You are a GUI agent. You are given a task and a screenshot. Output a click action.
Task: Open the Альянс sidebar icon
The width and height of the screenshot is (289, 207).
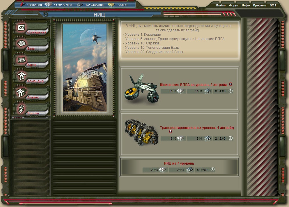click(21, 93)
